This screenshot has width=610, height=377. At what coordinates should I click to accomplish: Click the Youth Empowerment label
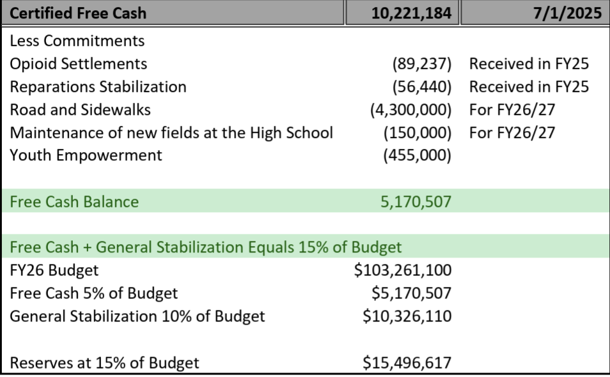point(86,155)
